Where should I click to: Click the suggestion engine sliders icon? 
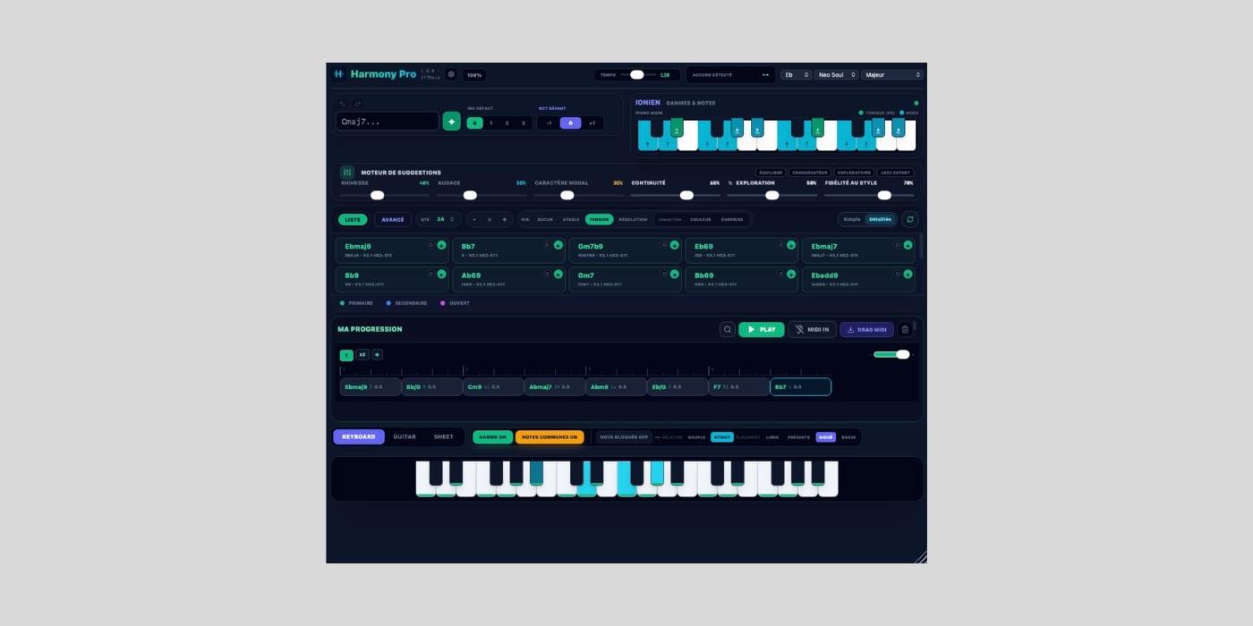347,173
